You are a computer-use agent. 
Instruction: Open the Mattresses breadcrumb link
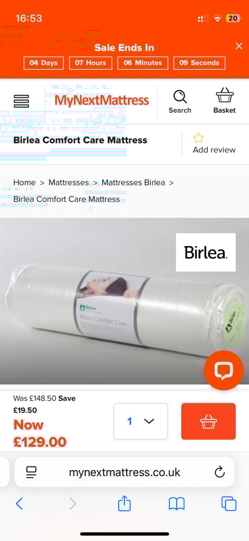point(69,182)
